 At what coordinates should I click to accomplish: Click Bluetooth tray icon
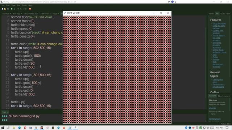(186, 128)
